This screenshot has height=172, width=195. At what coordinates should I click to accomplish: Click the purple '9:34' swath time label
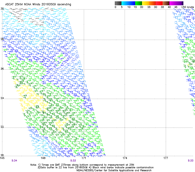(14, 161)
